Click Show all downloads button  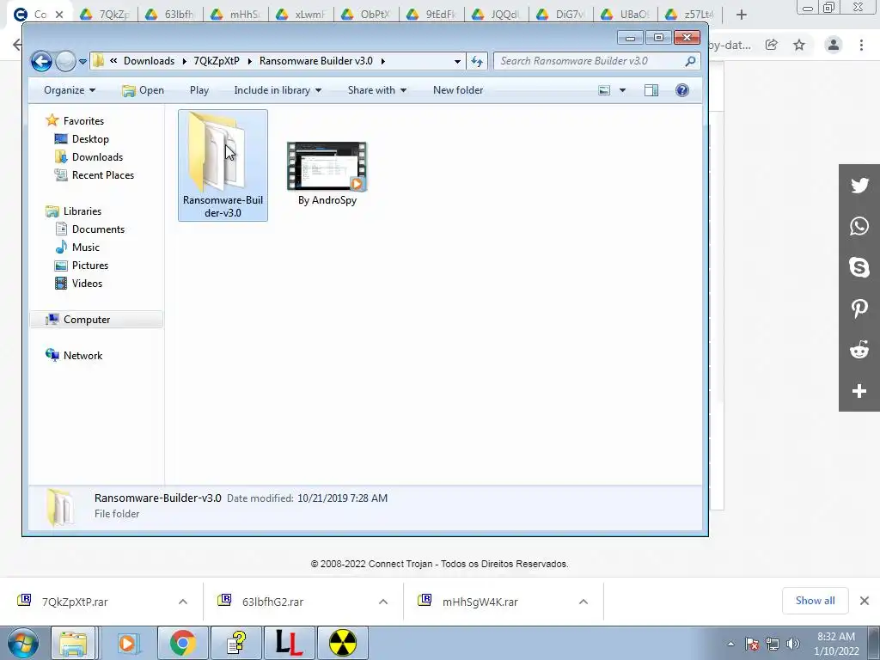[816, 601]
